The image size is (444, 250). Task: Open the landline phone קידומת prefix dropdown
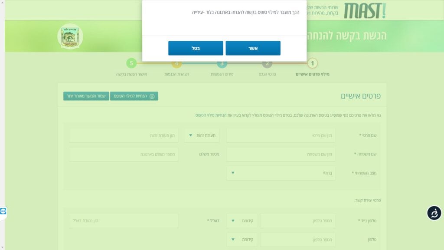point(241,240)
